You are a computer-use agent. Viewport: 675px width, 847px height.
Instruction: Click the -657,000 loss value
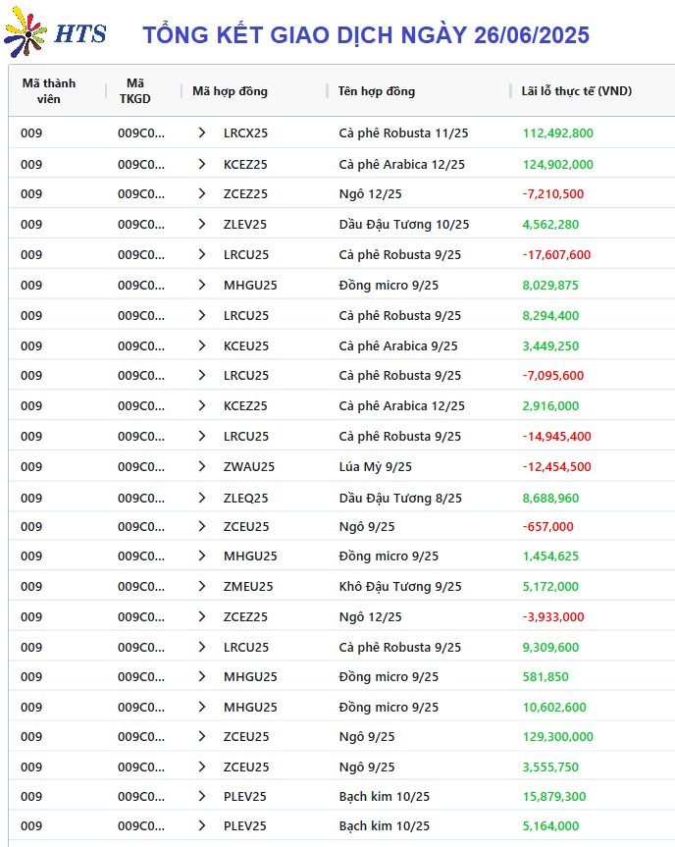pos(547,527)
